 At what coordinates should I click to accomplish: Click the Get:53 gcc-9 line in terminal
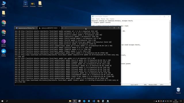click(x=61, y=78)
